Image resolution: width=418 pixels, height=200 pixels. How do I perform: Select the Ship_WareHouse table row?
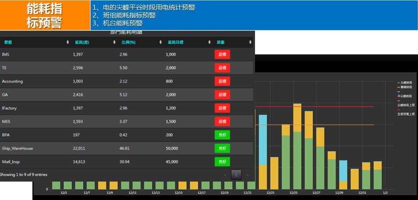127,148
